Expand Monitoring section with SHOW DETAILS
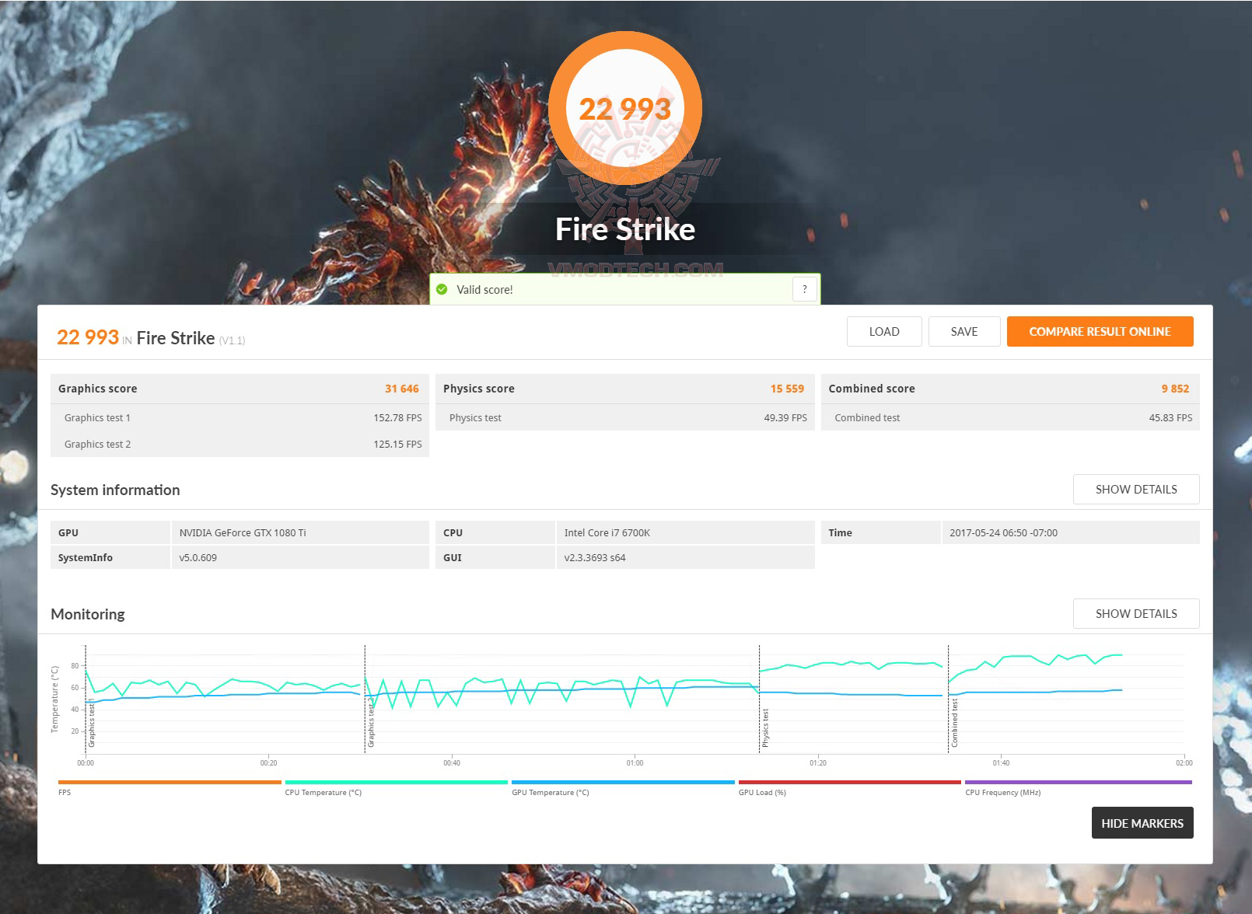The image size is (1252, 914). [1136, 613]
